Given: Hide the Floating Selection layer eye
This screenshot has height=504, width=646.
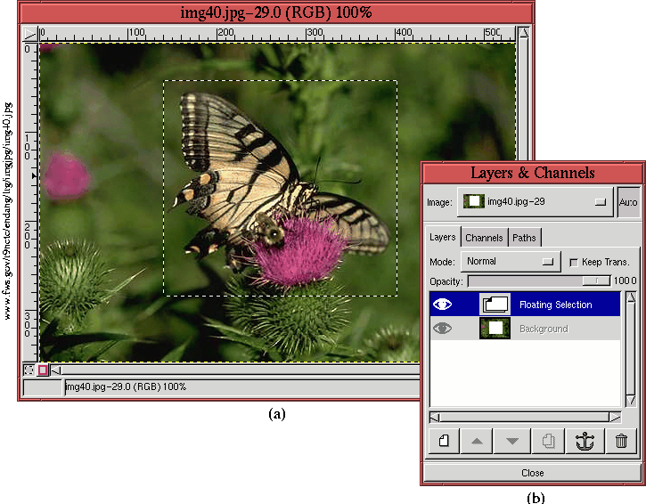Looking at the screenshot, I should click(443, 305).
